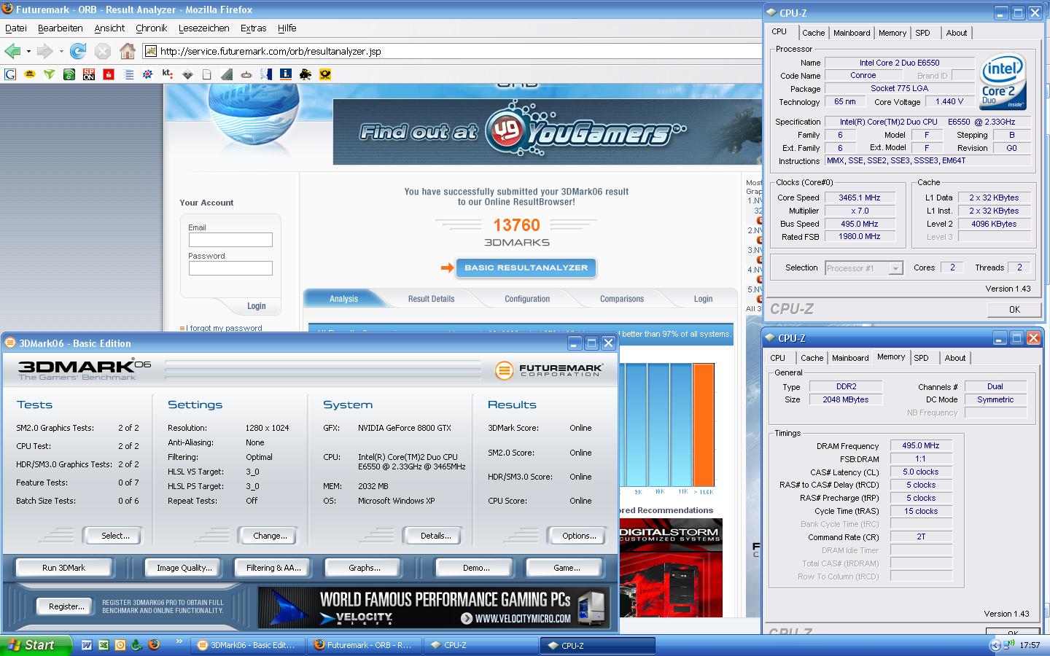This screenshot has height=656, width=1050.
Task: Go back with Firefox back arrow
Action: pos(12,51)
